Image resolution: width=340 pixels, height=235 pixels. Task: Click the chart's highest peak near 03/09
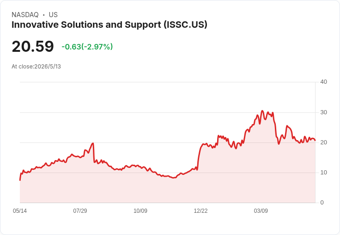point(262,111)
